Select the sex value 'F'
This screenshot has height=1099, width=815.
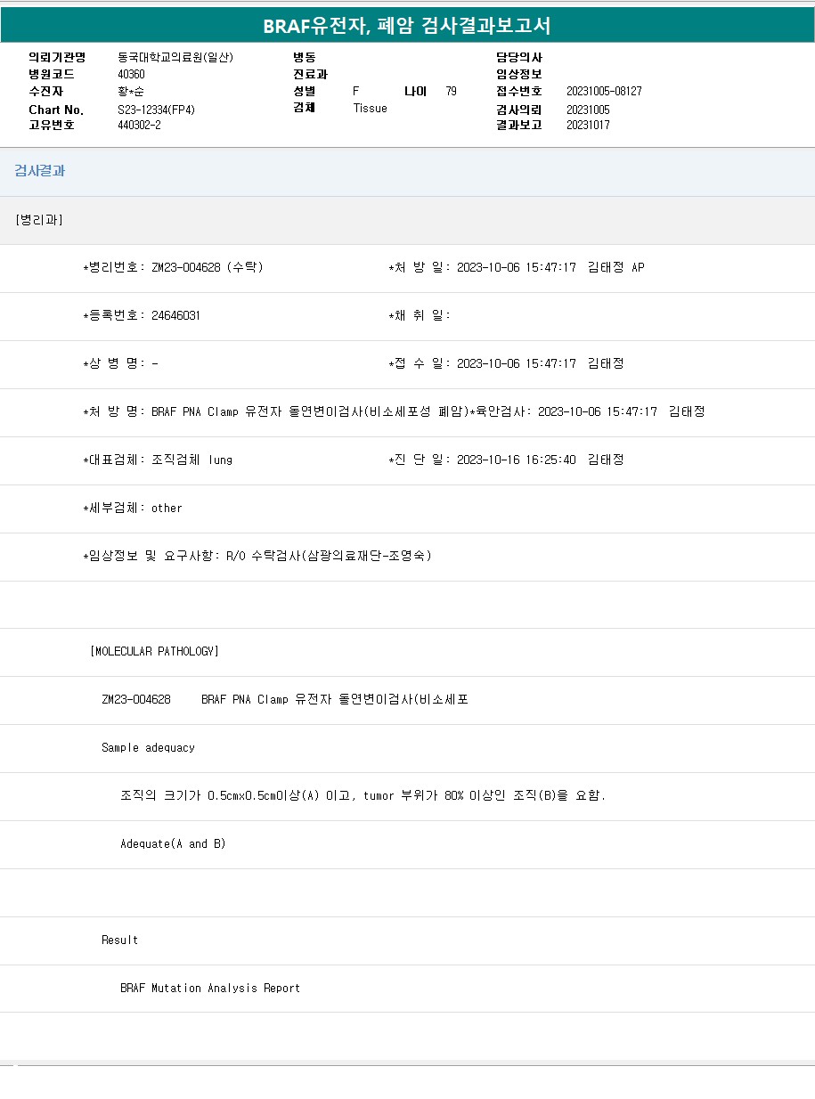pos(356,91)
